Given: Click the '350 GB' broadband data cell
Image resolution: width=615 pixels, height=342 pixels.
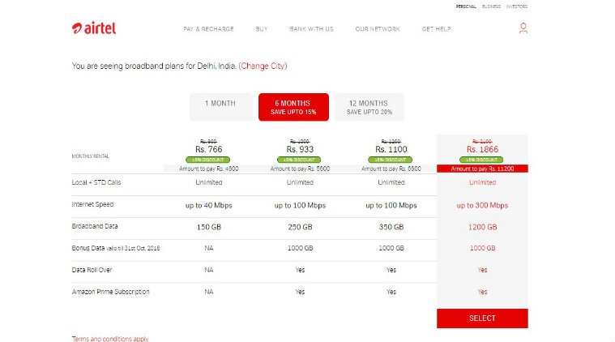Looking at the screenshot, I should 391,227.
